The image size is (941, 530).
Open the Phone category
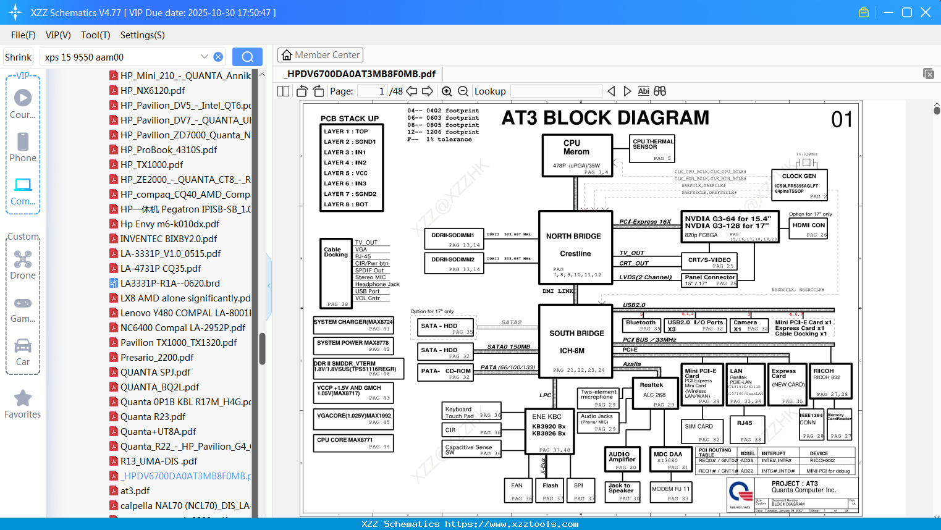23,147
